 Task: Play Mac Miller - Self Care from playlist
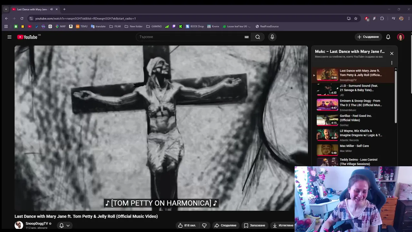click(353, 150)
